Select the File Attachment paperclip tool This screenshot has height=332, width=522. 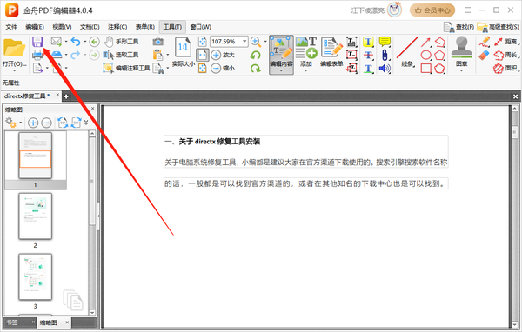tap(385, 55)
